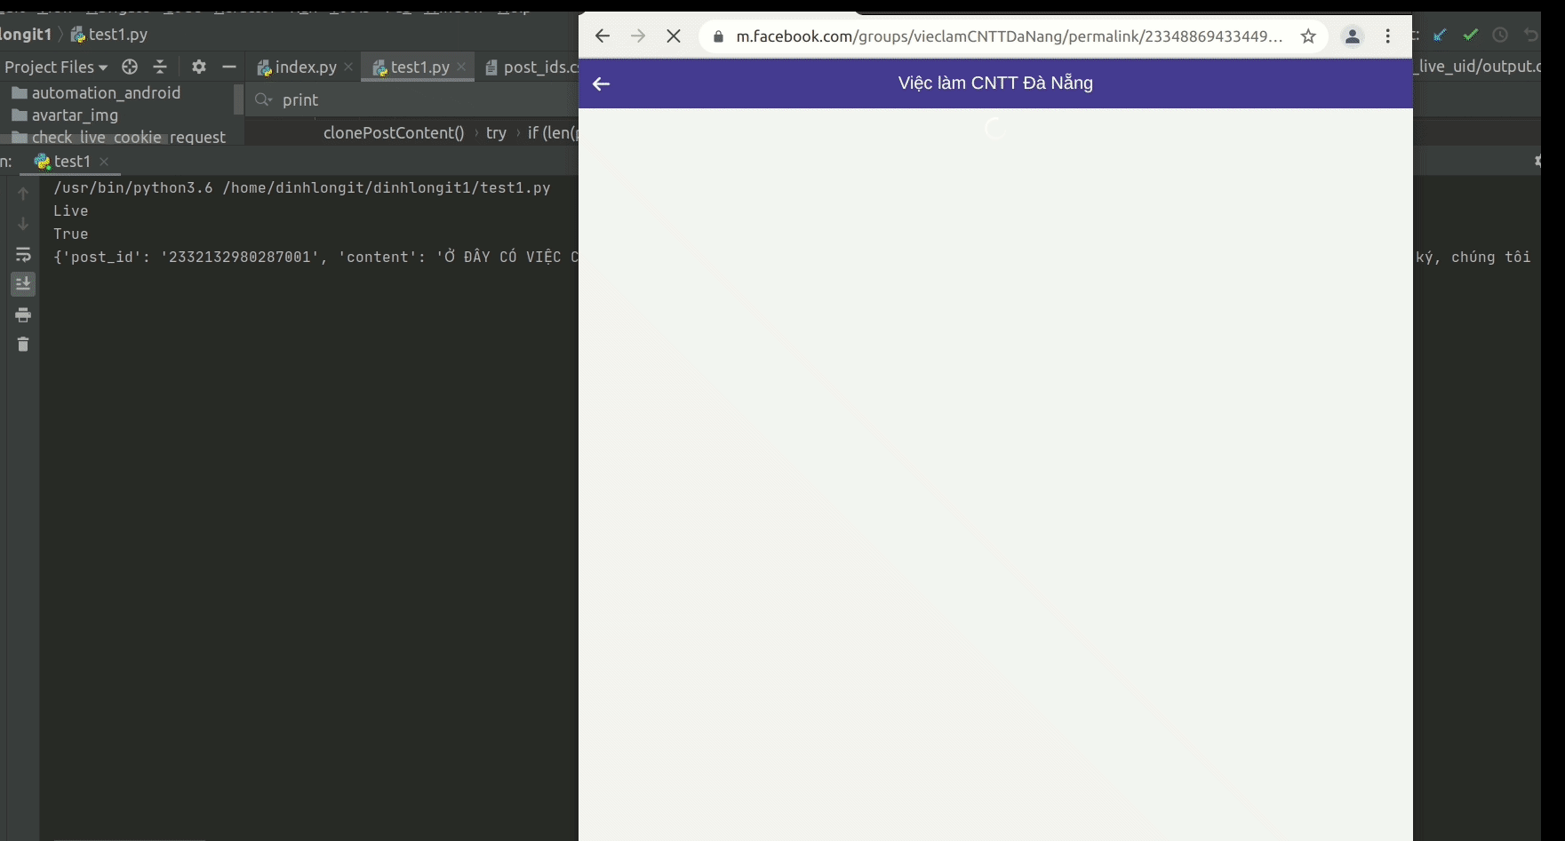Viewport: 1565px width, 841px height.
Task: Open Project panel settings gear
Action: [199, 67]
